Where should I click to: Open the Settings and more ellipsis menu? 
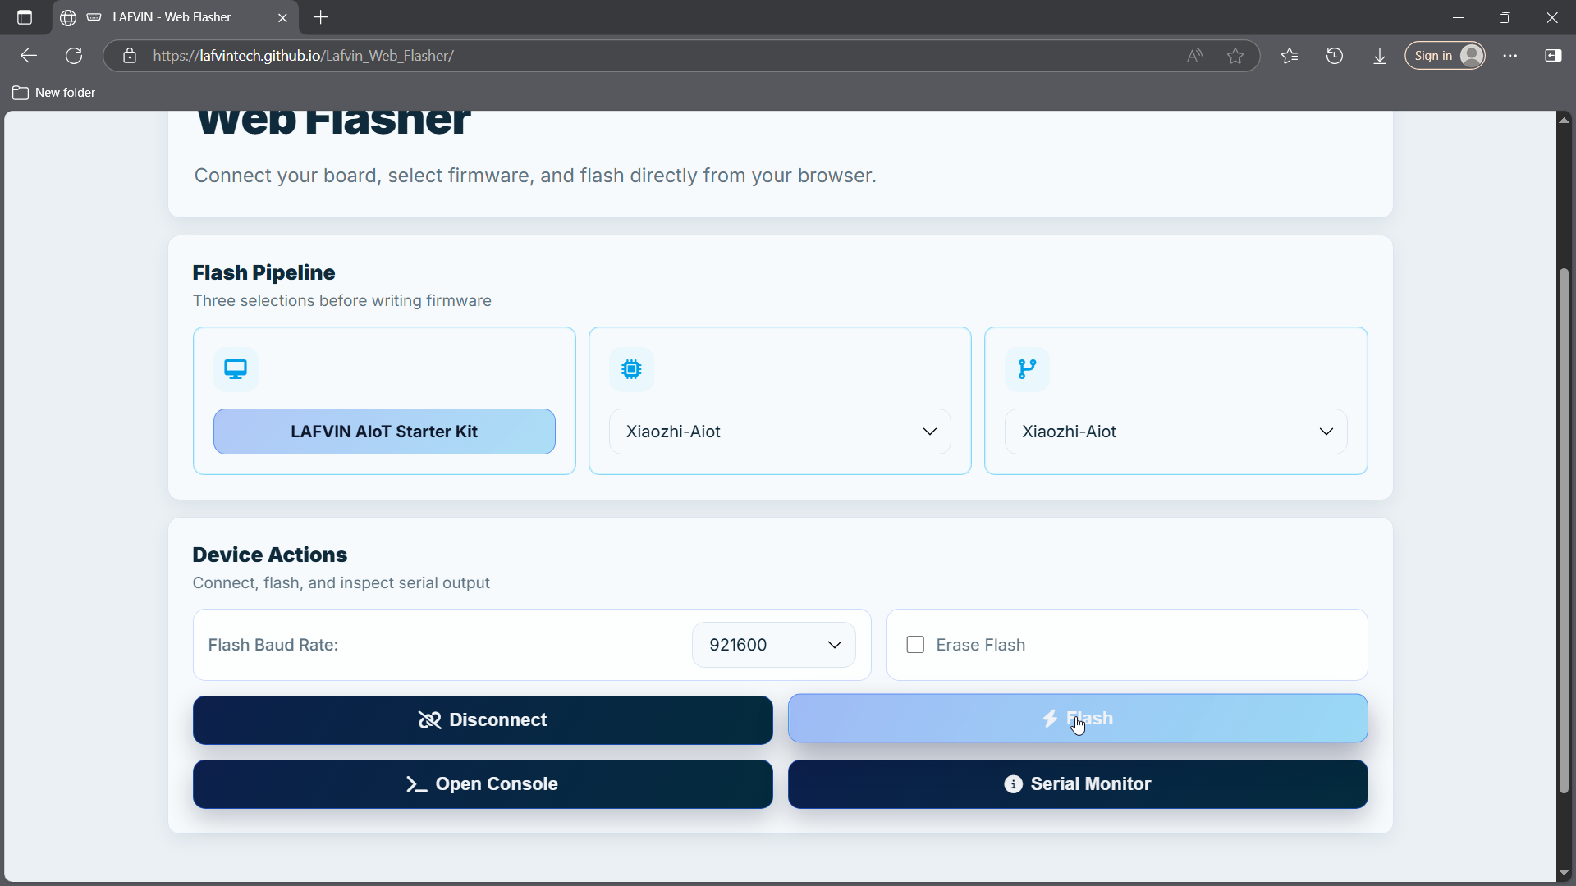[1510, 56]
